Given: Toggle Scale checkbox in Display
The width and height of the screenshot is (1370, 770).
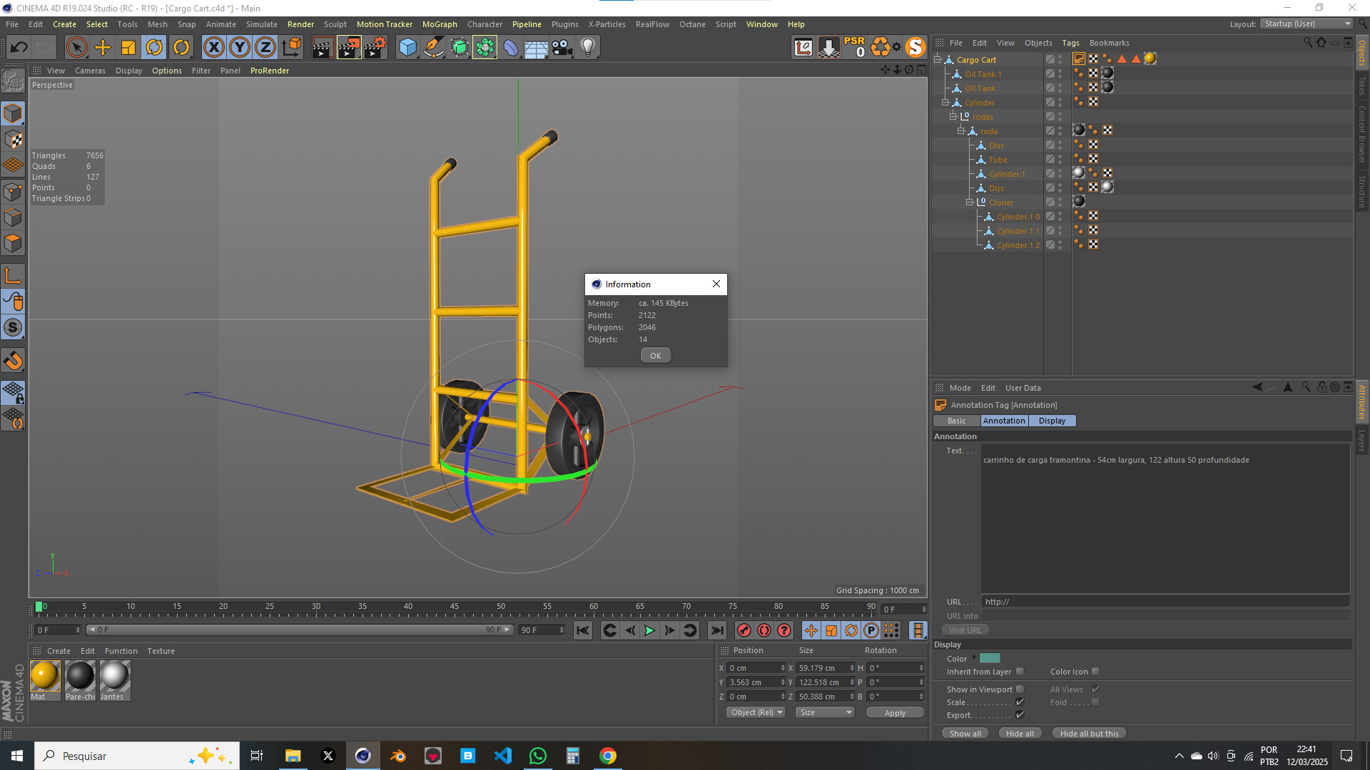Looking at the screenshot, I should (1020, 702).
